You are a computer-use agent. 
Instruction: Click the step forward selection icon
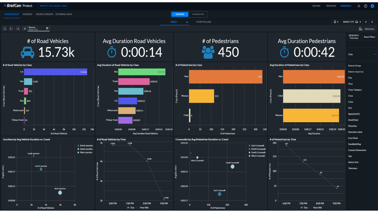tap(17, 29)
